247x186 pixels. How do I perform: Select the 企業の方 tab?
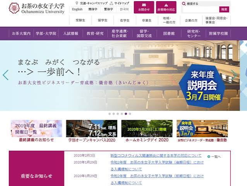click(x=191, y=20)
